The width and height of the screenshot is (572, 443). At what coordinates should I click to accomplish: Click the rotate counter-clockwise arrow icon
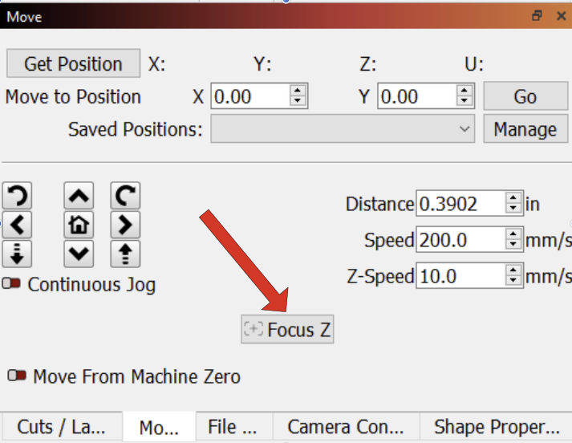pyautogui.click(x=18, y=195)
